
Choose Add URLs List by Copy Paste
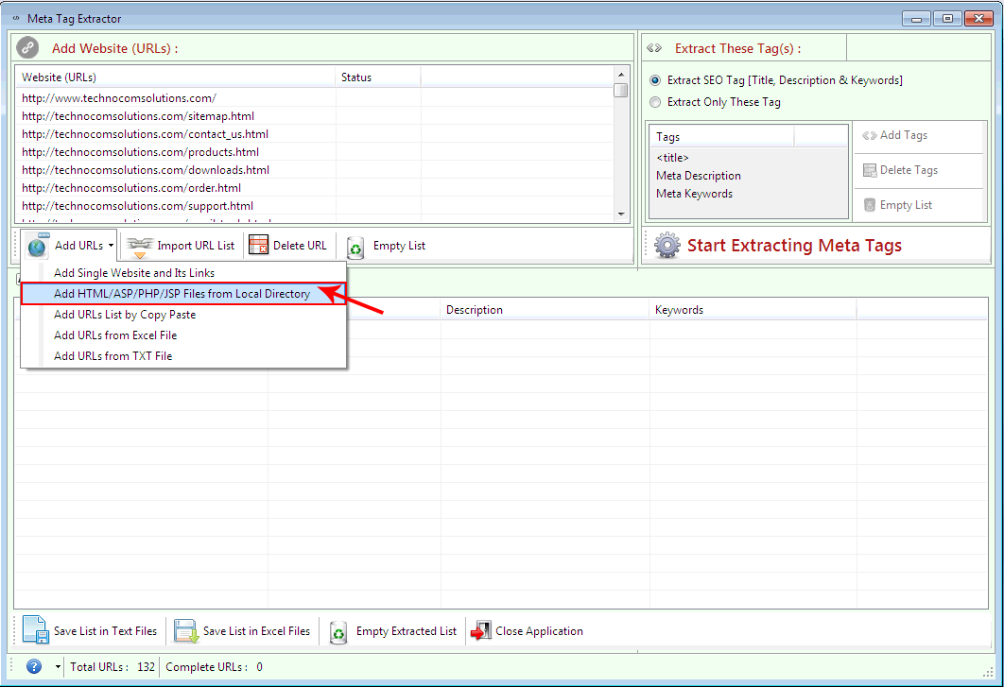[x=183, y=315]
